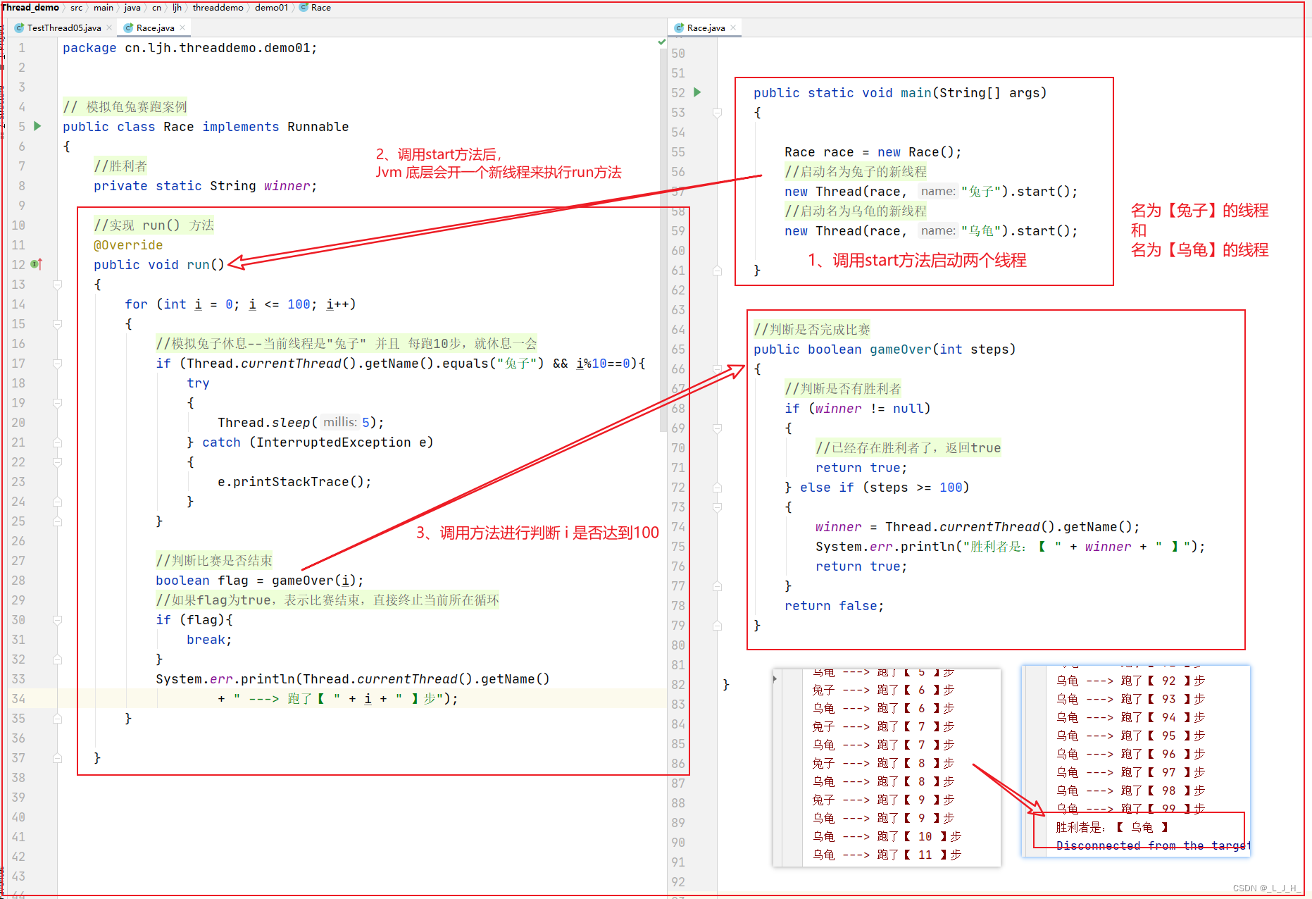Image resolution: width=1312 pixels, height=899 pixels.
Task: Click console line '兔子 ---> 跑了【 9 】步'
Action: click(x=884, y=800)
